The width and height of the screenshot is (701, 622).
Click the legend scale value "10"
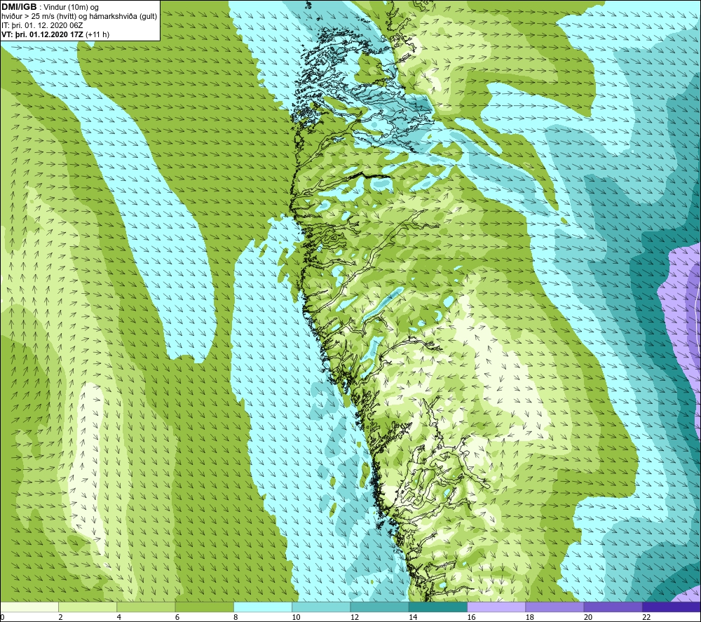point(296,617)
